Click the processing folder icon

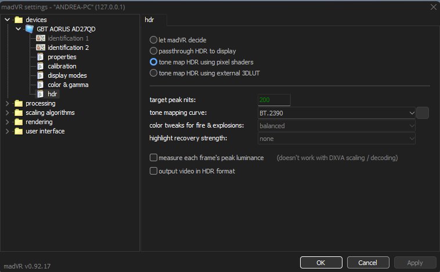pos(19,103)
